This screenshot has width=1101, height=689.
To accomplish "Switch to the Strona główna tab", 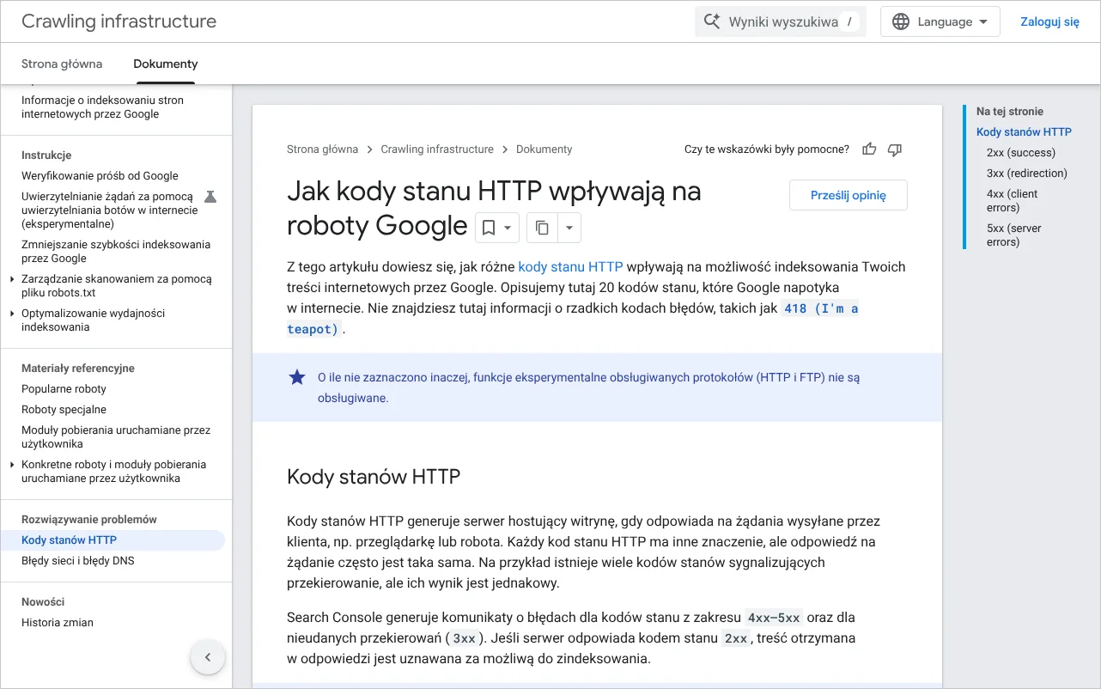I will point(62,64).
